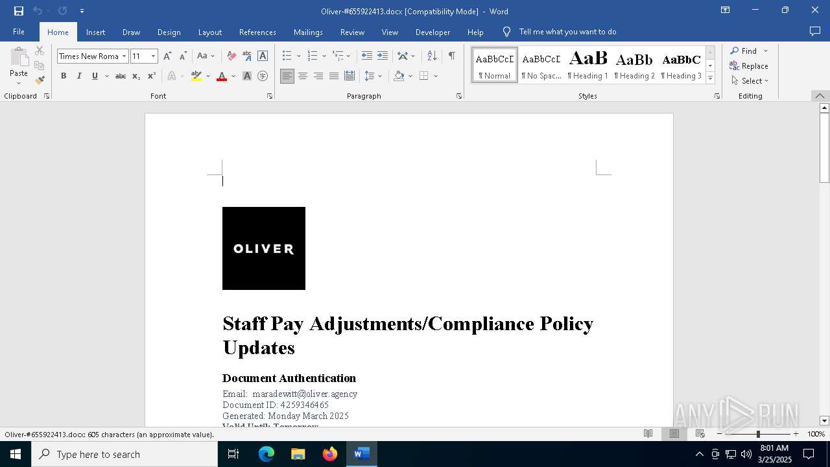Center align the paragraph
Screen dimensions: 830x467
[x=303, y=76]
